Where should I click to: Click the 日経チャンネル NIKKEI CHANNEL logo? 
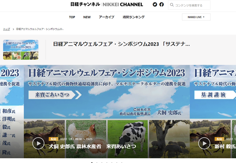pyautogui.click(x=107, y=4)
